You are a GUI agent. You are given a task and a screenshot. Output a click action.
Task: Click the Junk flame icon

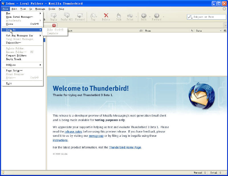coord(119,15)
